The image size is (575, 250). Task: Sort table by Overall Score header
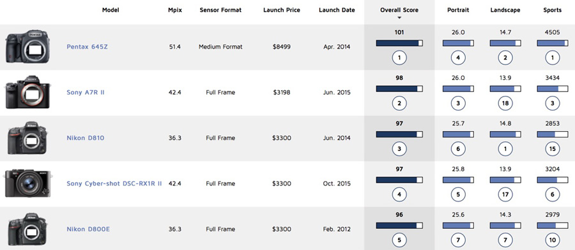(x=399, y=10)
